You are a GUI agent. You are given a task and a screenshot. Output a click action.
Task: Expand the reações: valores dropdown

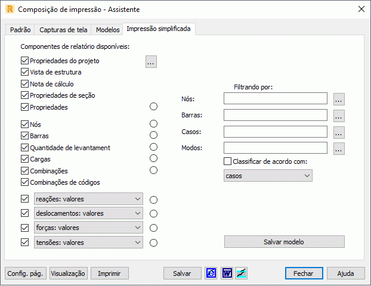pos(88,199)
